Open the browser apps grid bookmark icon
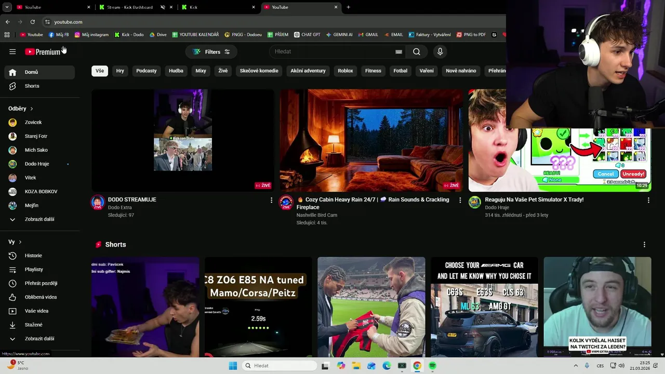 7,35
